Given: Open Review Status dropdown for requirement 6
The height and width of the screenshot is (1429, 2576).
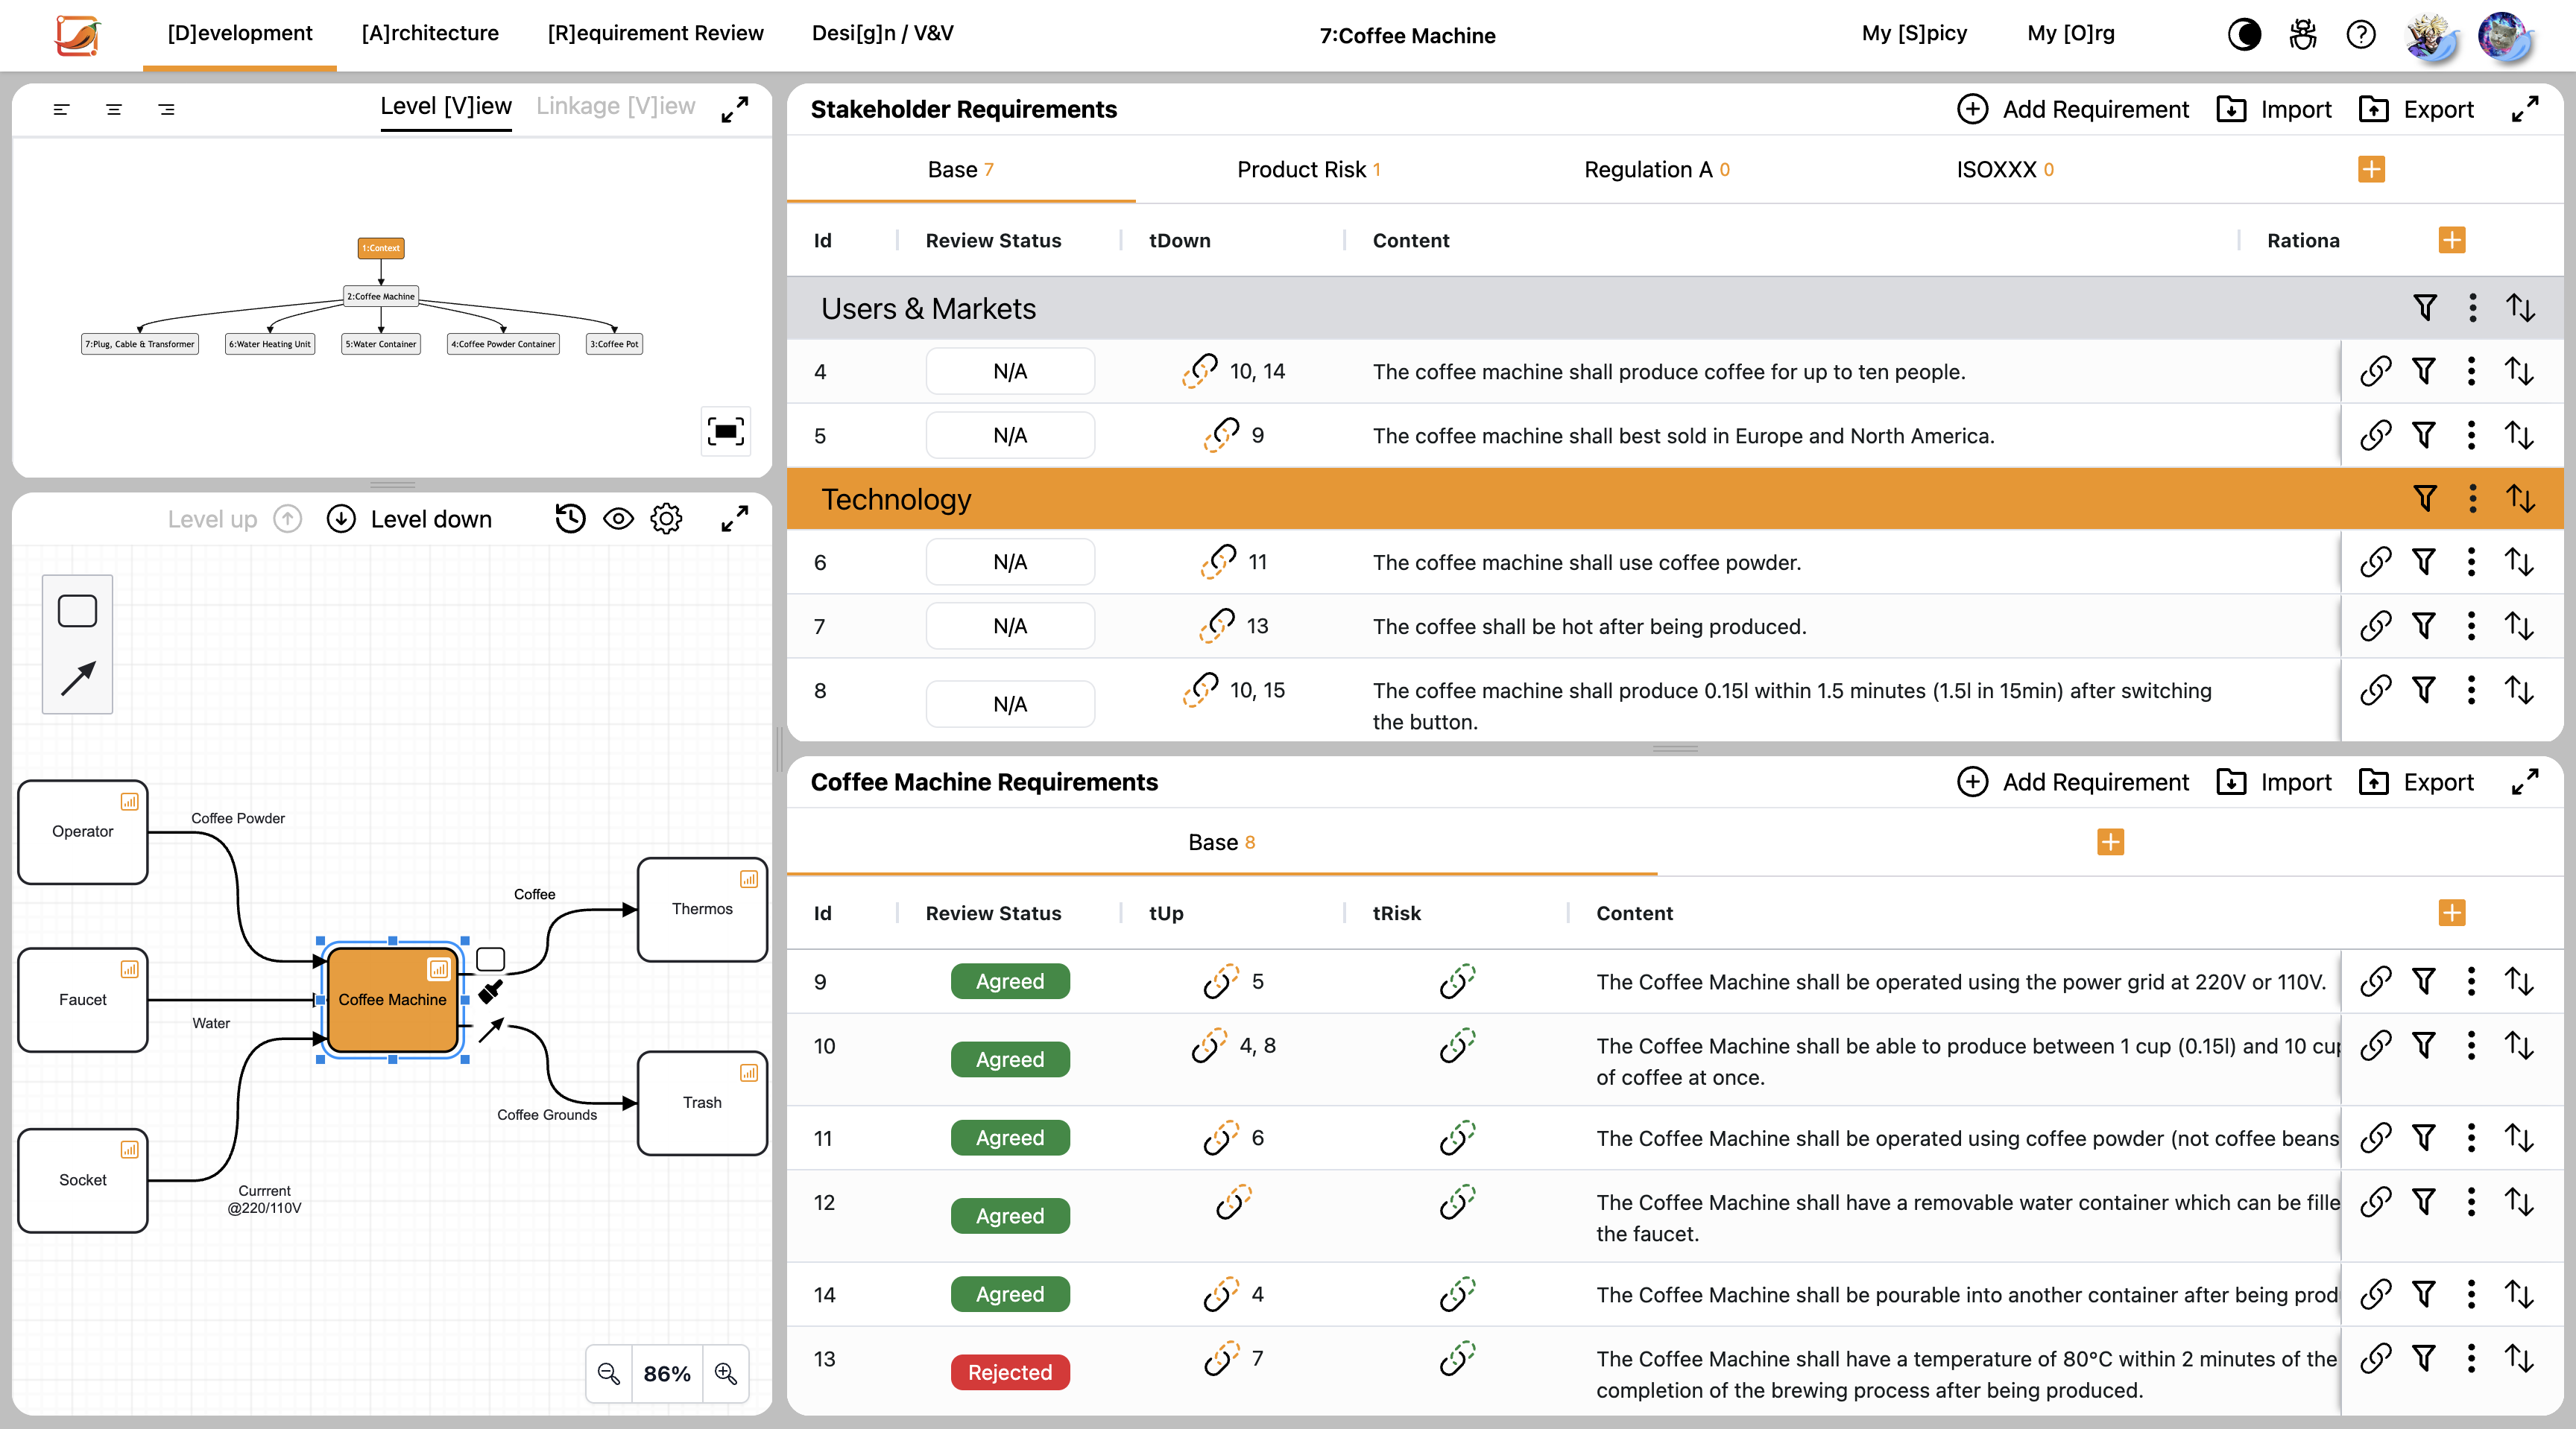Looking at the screenshot, I should 1009,563.
